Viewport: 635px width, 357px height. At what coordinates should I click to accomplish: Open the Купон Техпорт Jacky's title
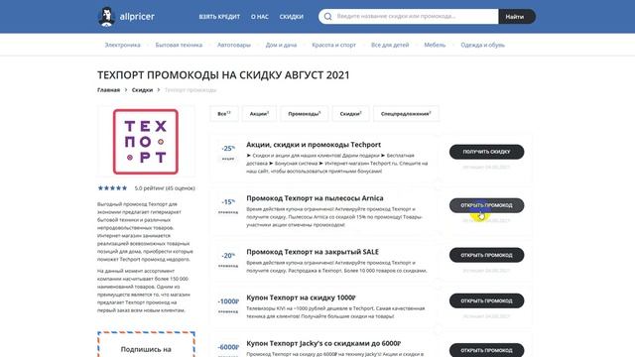pos(323,343)
